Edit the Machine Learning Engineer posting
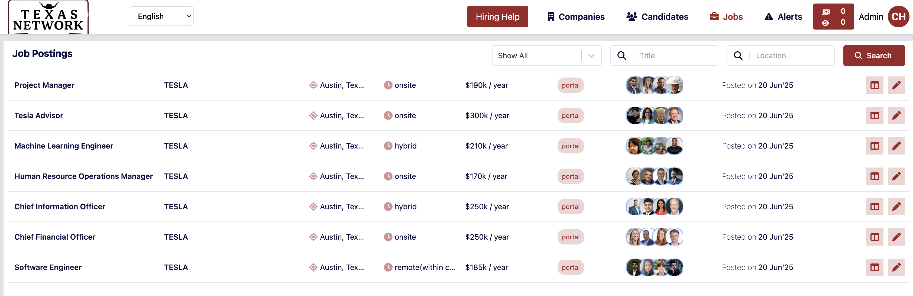913x296 pixels. 896,146
